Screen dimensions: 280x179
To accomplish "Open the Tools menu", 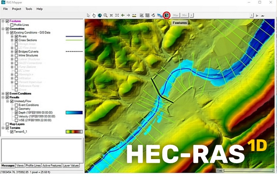I will click(x=29, y=9).
